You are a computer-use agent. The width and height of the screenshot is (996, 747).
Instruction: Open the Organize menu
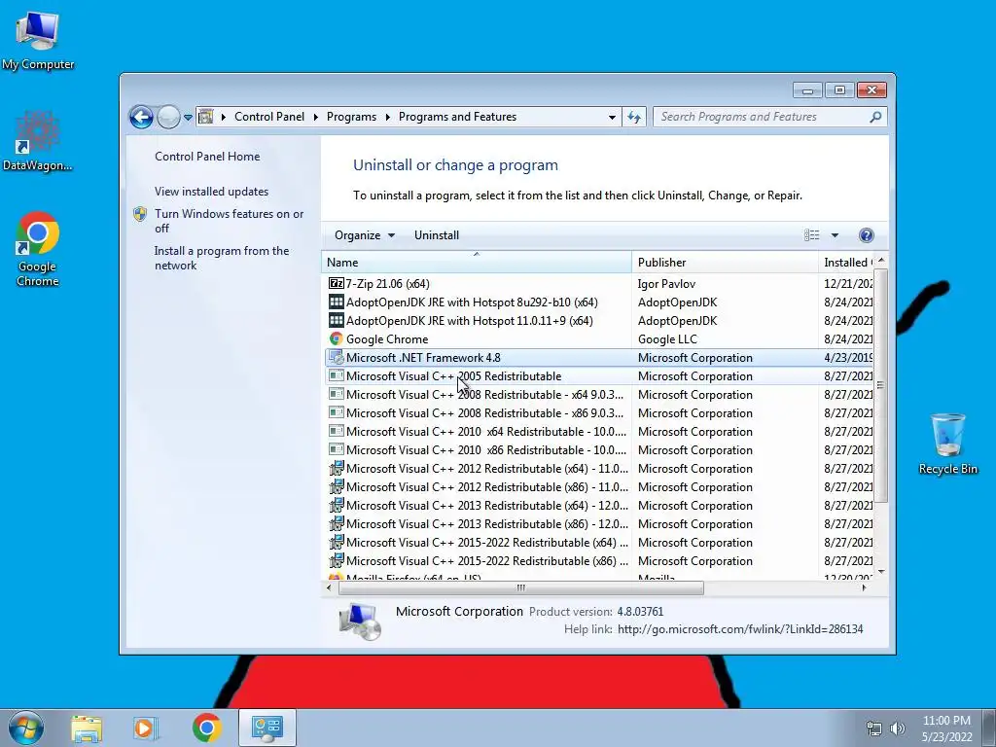[x=365, y=235]
